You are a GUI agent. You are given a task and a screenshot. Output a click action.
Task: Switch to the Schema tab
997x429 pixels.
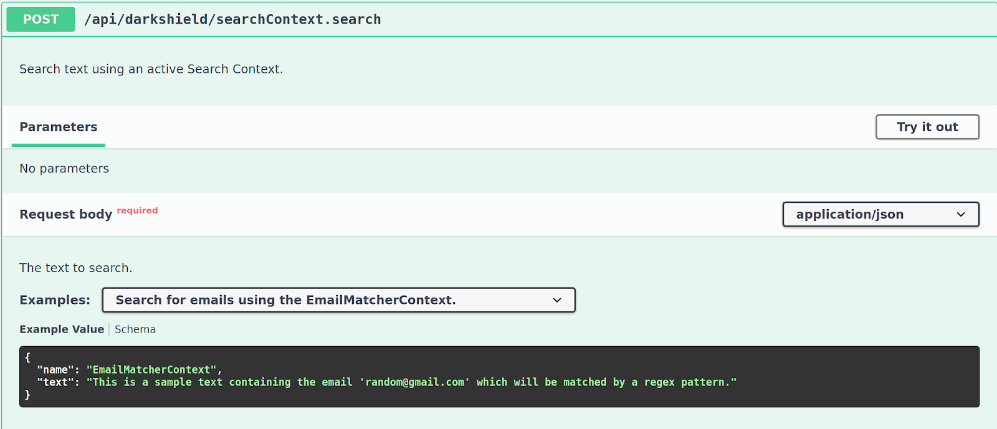pos(135,329)
